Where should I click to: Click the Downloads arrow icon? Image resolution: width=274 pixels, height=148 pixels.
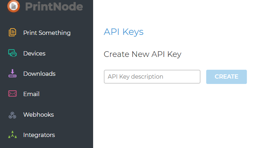12,74
